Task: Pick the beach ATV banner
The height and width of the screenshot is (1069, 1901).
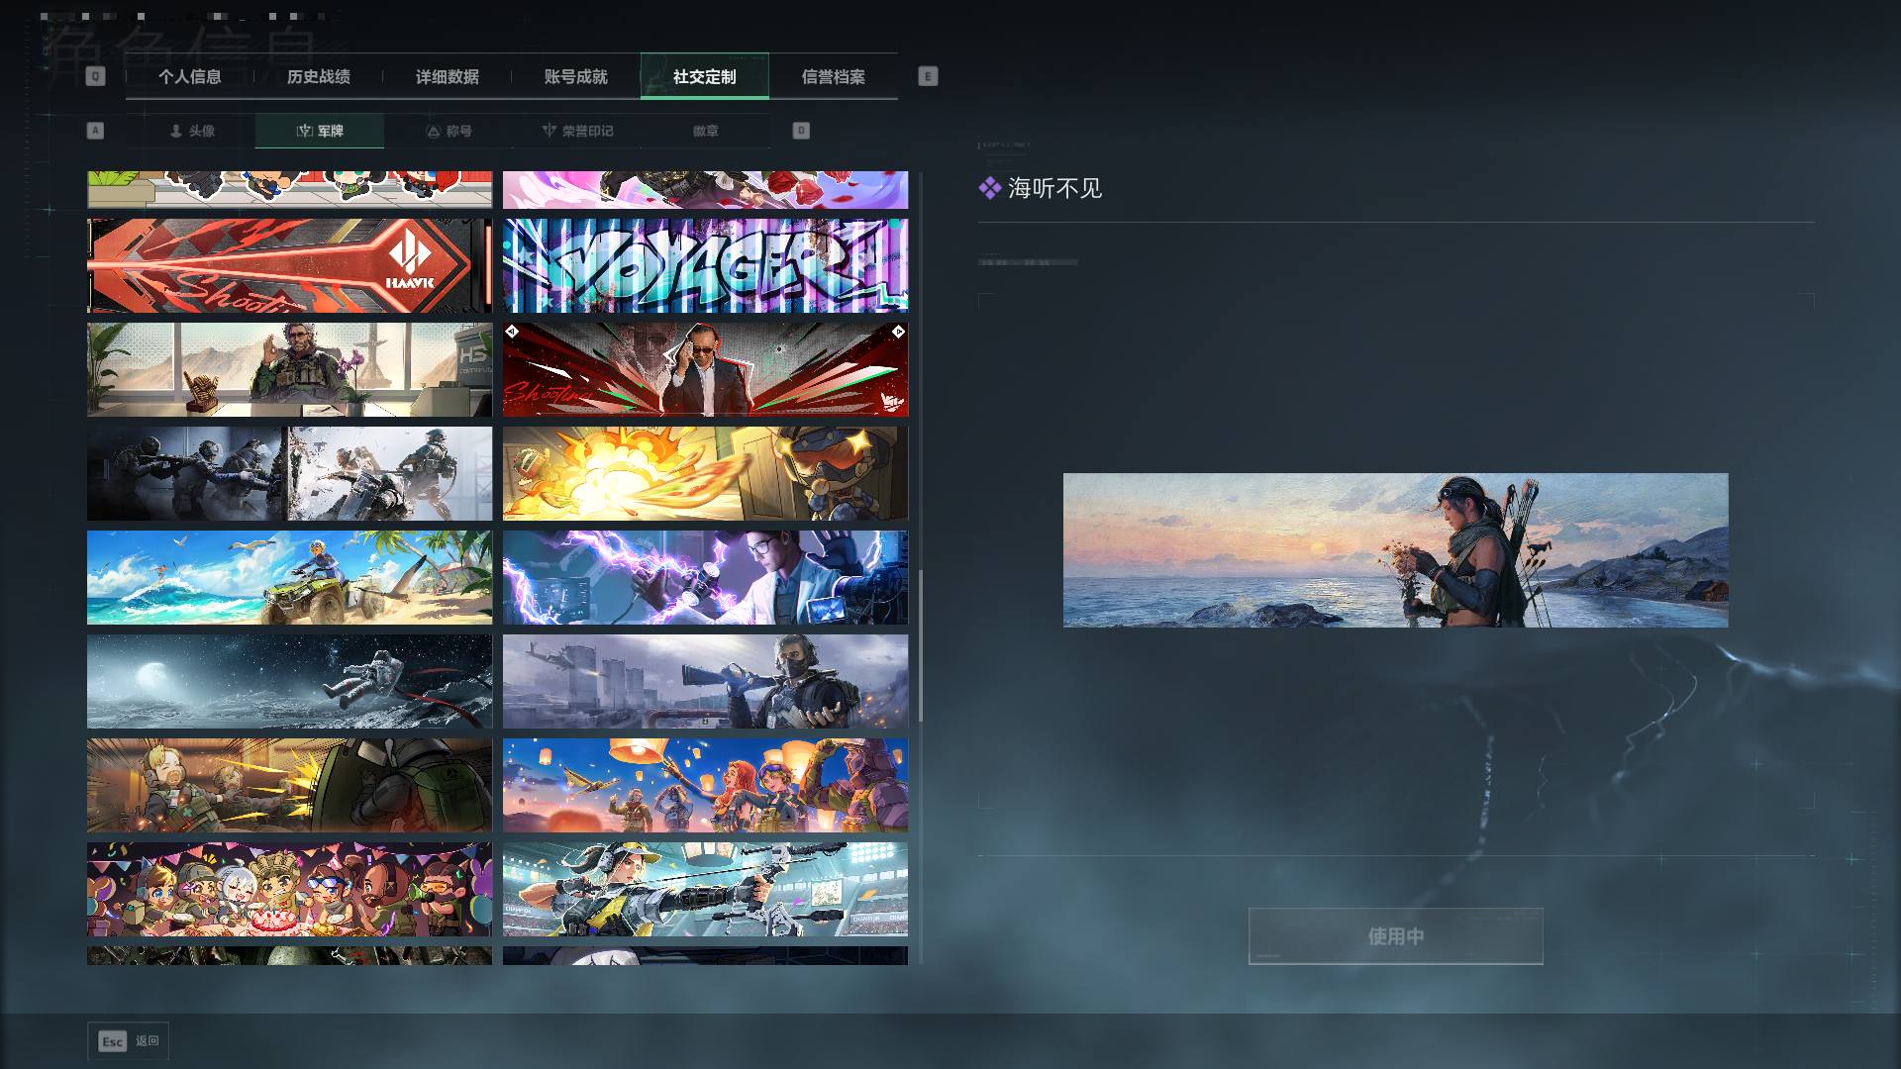Action: pos(289,578)
